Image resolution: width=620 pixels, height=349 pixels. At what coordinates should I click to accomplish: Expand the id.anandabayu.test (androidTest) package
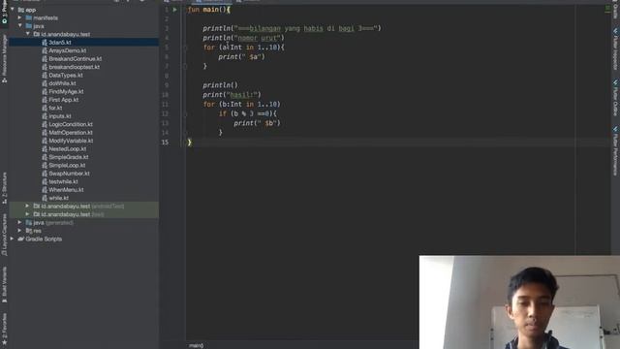[27, 206]
